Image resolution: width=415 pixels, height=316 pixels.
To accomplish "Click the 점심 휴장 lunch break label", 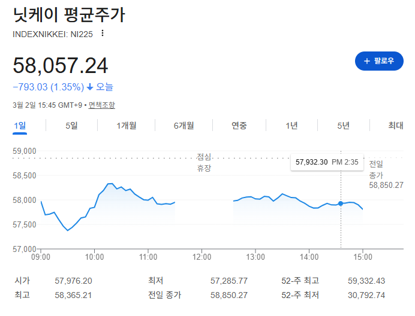I will click(204, 163).
